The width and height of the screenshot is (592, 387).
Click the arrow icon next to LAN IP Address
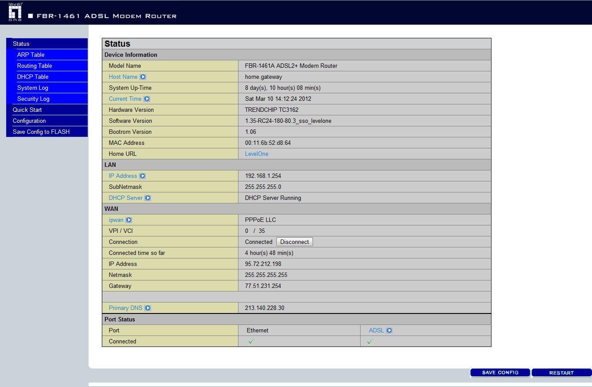(142, 176)
